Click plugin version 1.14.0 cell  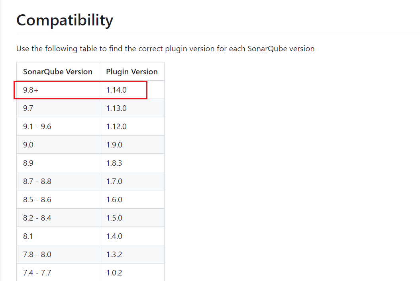pyautogui.click(x=132, y=90)
